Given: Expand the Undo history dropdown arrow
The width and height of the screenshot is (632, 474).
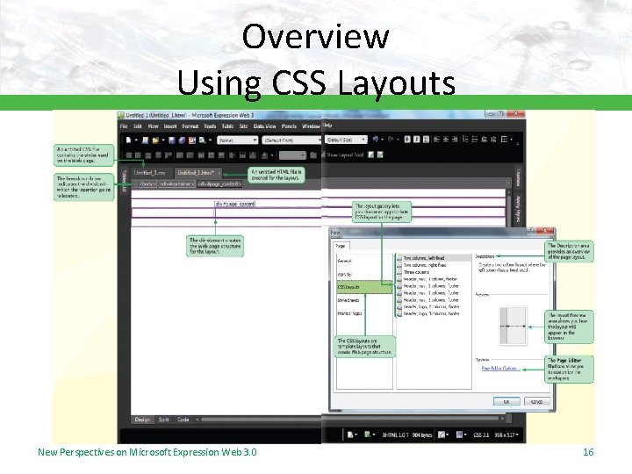Looking at the screenshot, I should tap(382, 140).
